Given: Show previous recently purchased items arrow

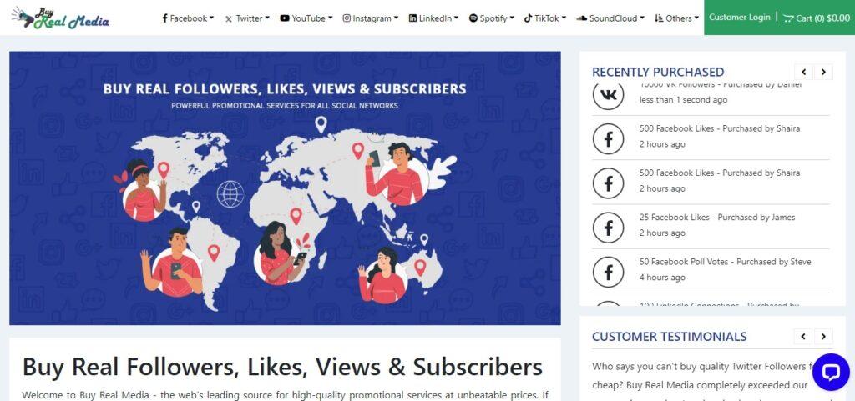Looking at the screenshot, I should tap(803, 72).
